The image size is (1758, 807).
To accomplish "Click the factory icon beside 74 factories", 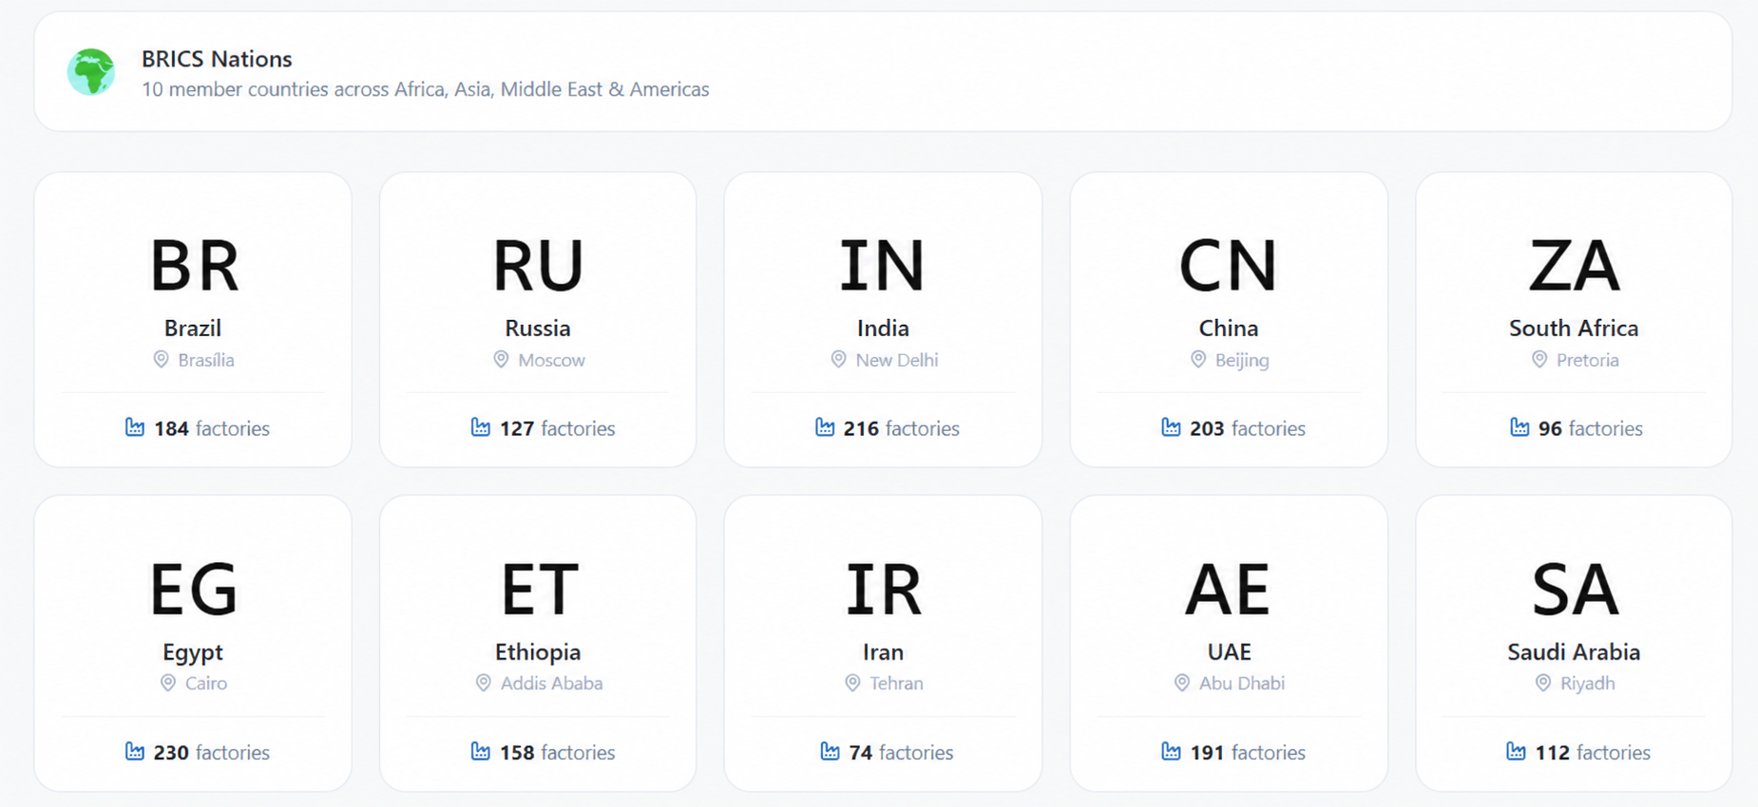I will pyautogui.click(x=831, y=751).
